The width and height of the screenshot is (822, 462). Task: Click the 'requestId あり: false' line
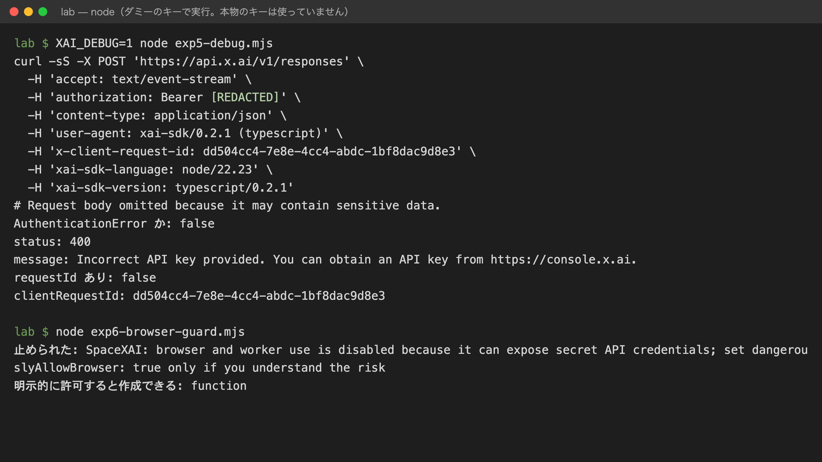tap(85, 278)
